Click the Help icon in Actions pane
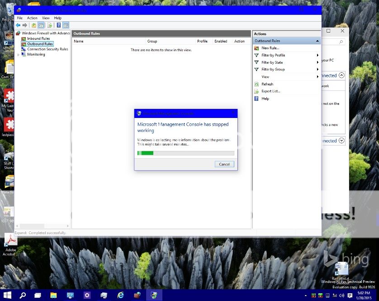 (257, 99)
